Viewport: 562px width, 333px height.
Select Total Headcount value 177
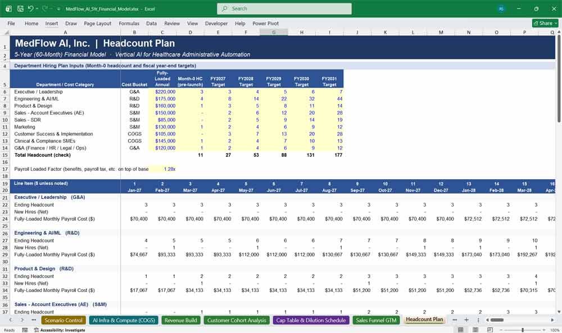coord(329,155)
